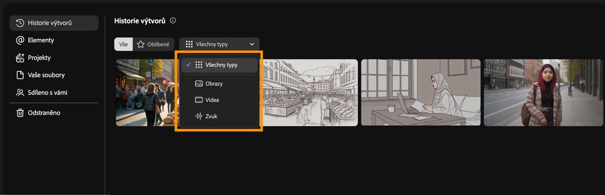Open Historie výtvorů in the sidebar

(54, 23)
